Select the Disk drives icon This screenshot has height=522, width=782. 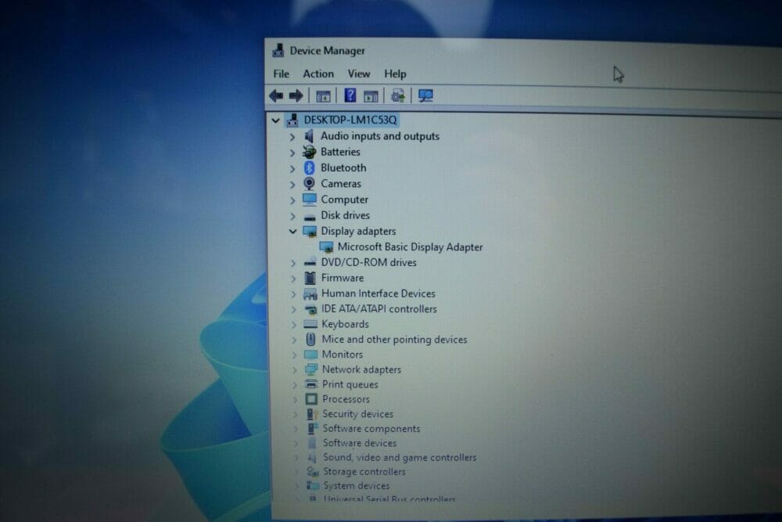coord(310,216)
